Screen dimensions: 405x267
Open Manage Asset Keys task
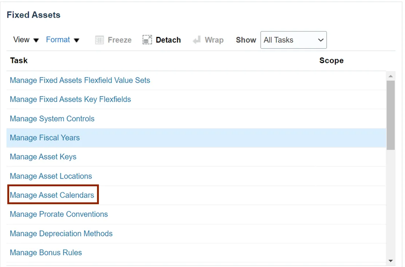43,157
